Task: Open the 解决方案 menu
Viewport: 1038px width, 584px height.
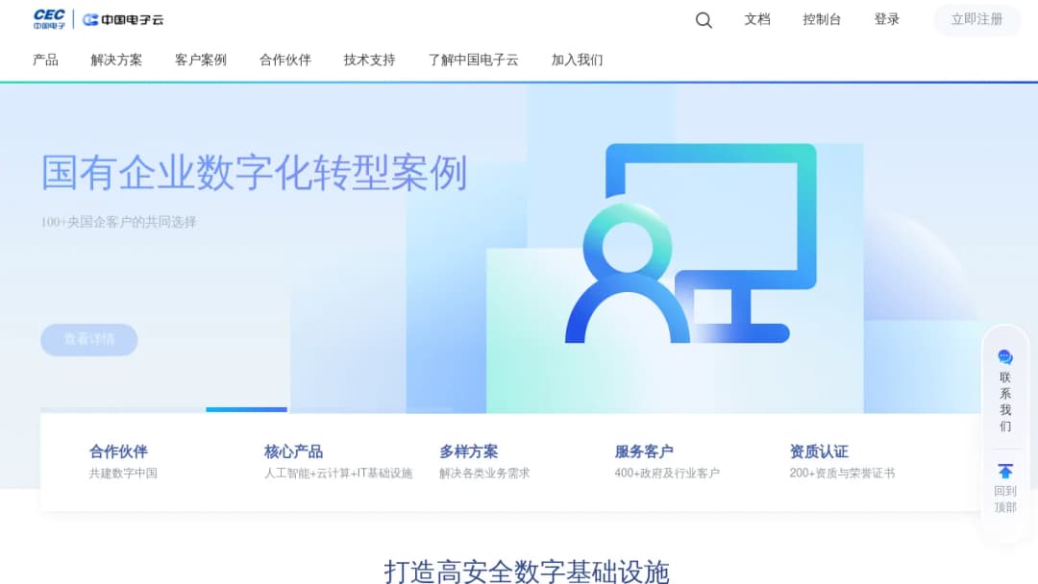Action: point(116,61)
